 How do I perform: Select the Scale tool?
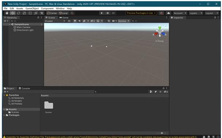(24, 13)
